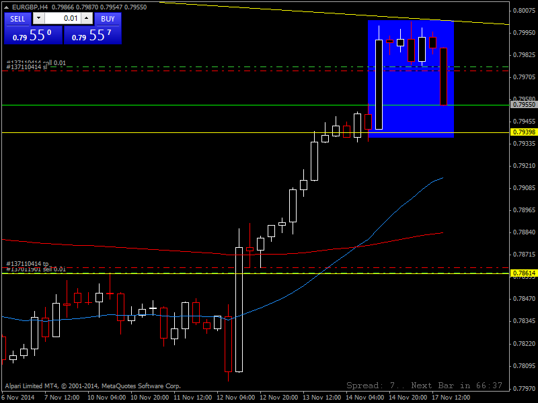The height and width of the screenshot is (403, 538).
Task: Click the 0.77970 price scale label
Action: pos(525,389)
